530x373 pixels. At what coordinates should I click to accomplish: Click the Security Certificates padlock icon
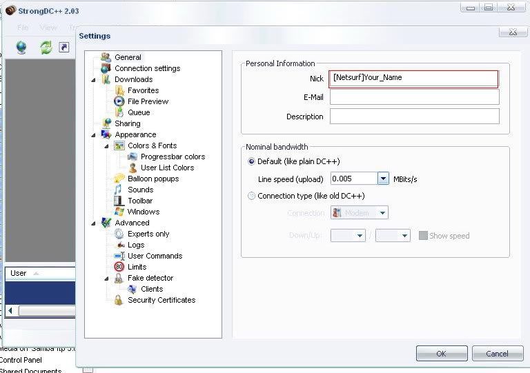[x=118, y=300]
